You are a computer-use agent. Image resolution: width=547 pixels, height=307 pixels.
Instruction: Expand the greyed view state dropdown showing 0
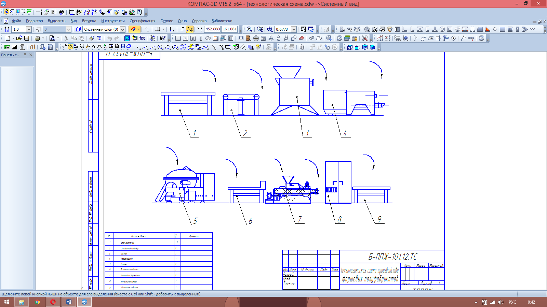click(x=68, y=29)
